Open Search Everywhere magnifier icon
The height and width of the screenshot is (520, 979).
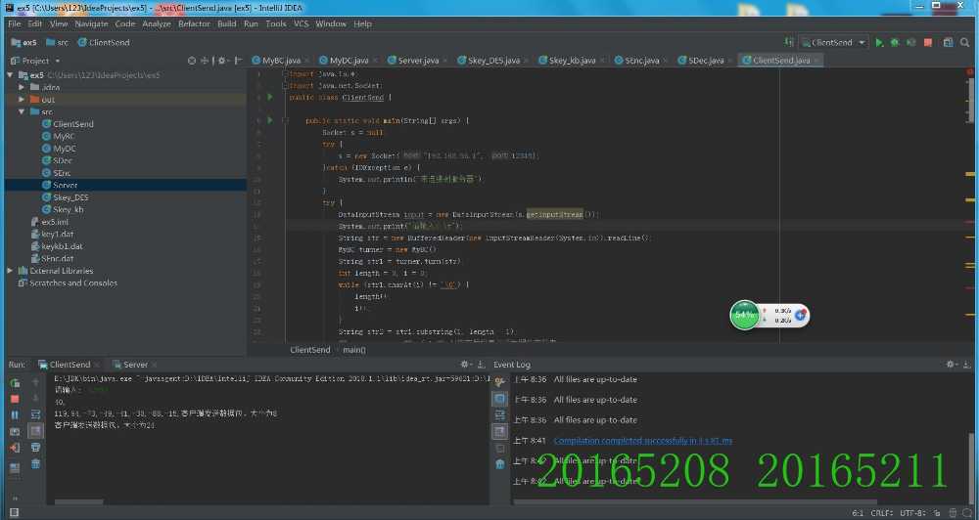pos(965,42)
